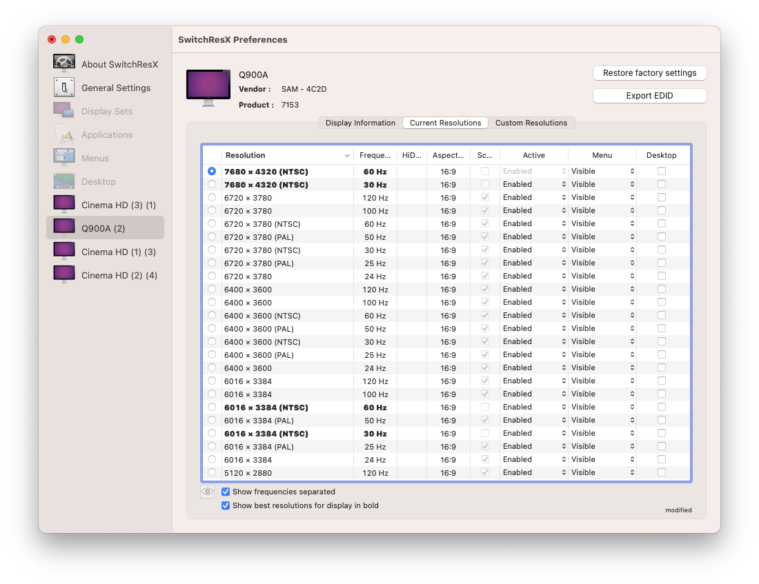Select Applications sidebar icon
Image resolution: width=759 pixels, height=584 pixels.
[x=64, y=134]
